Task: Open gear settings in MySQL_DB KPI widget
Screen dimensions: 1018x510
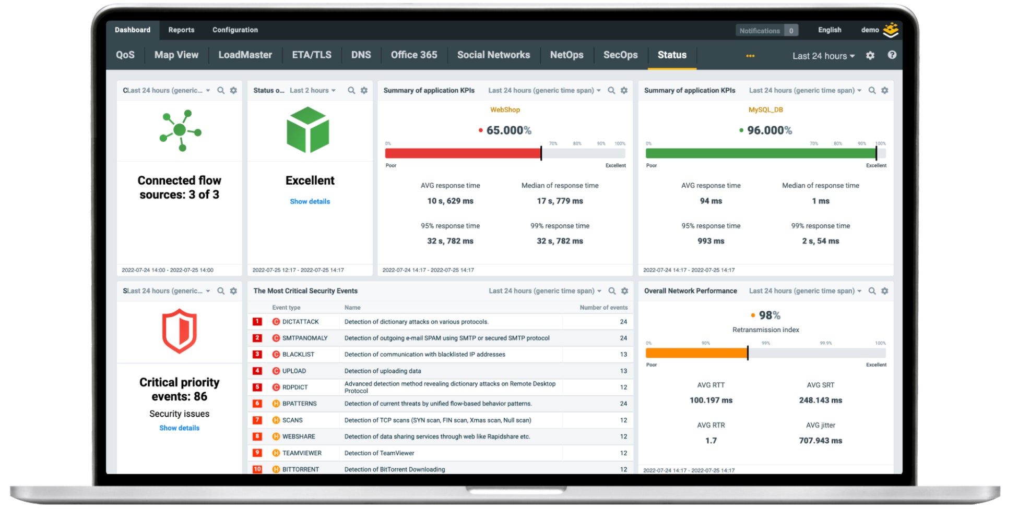Action: click(884, 91)
